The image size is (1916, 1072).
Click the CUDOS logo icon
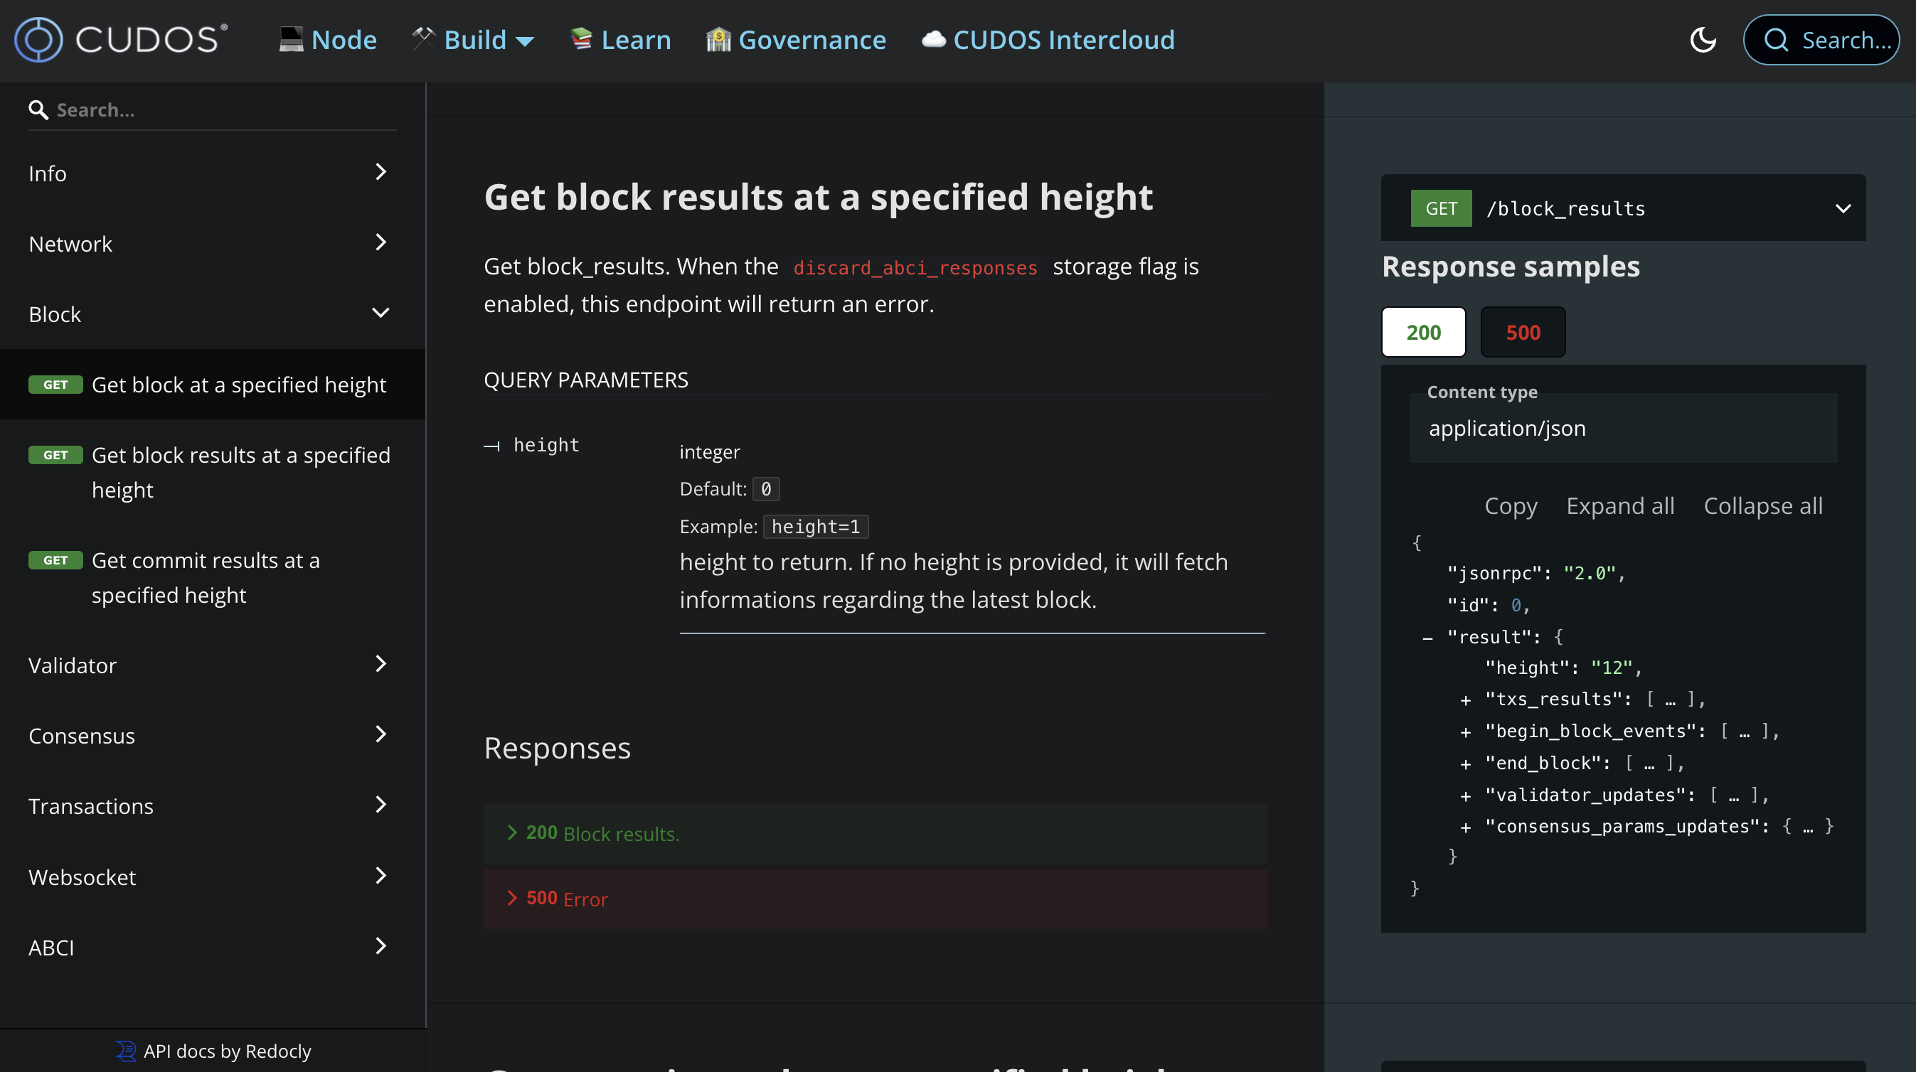click(38, 40)
